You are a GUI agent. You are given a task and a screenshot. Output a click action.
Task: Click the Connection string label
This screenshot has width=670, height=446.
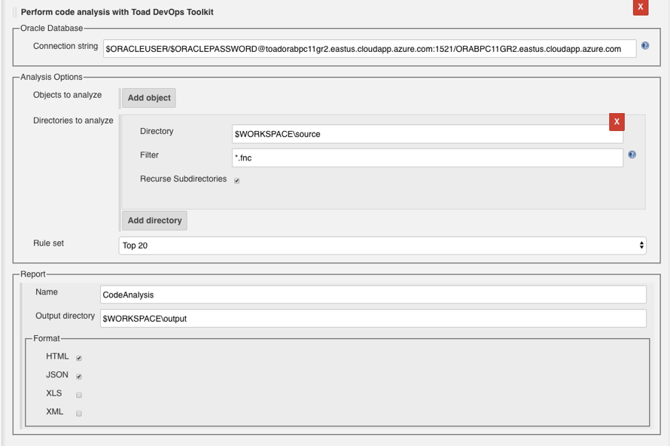coord(65,46)
